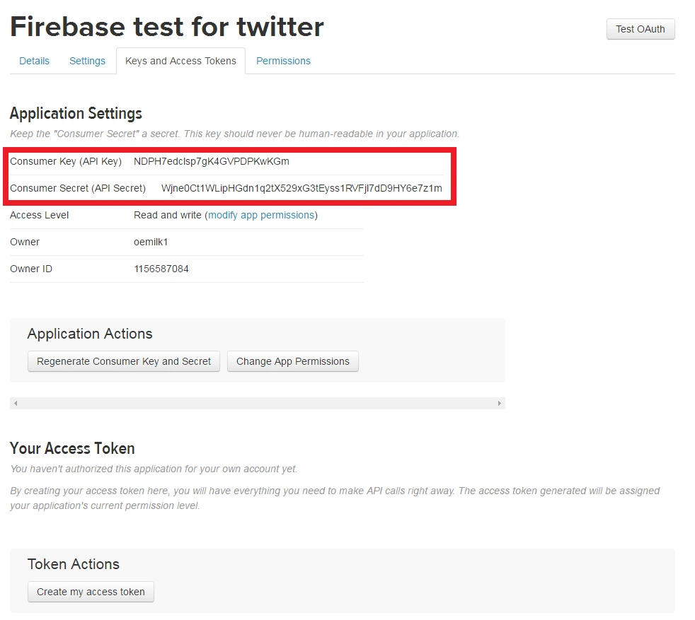The height and width of the screenshot is (620, 695).
Task: Click Regenerate Consumer Key and Secret
Action: [x=124, y=361]
